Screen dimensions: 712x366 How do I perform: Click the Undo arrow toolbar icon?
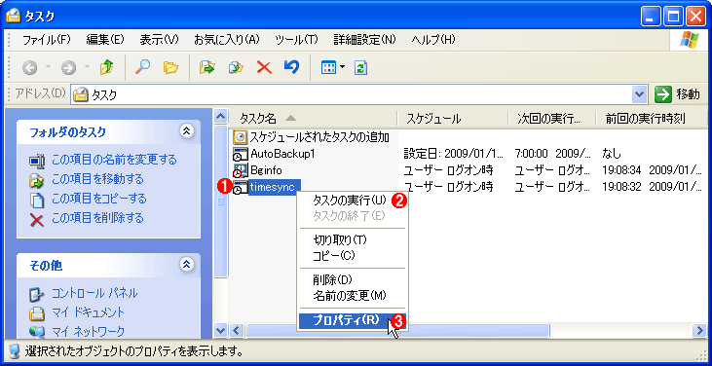291,67
